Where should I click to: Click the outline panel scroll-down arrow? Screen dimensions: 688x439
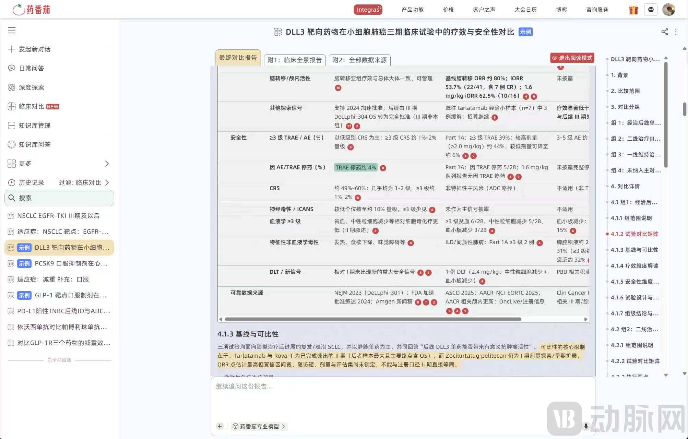(x=666, y=375)
